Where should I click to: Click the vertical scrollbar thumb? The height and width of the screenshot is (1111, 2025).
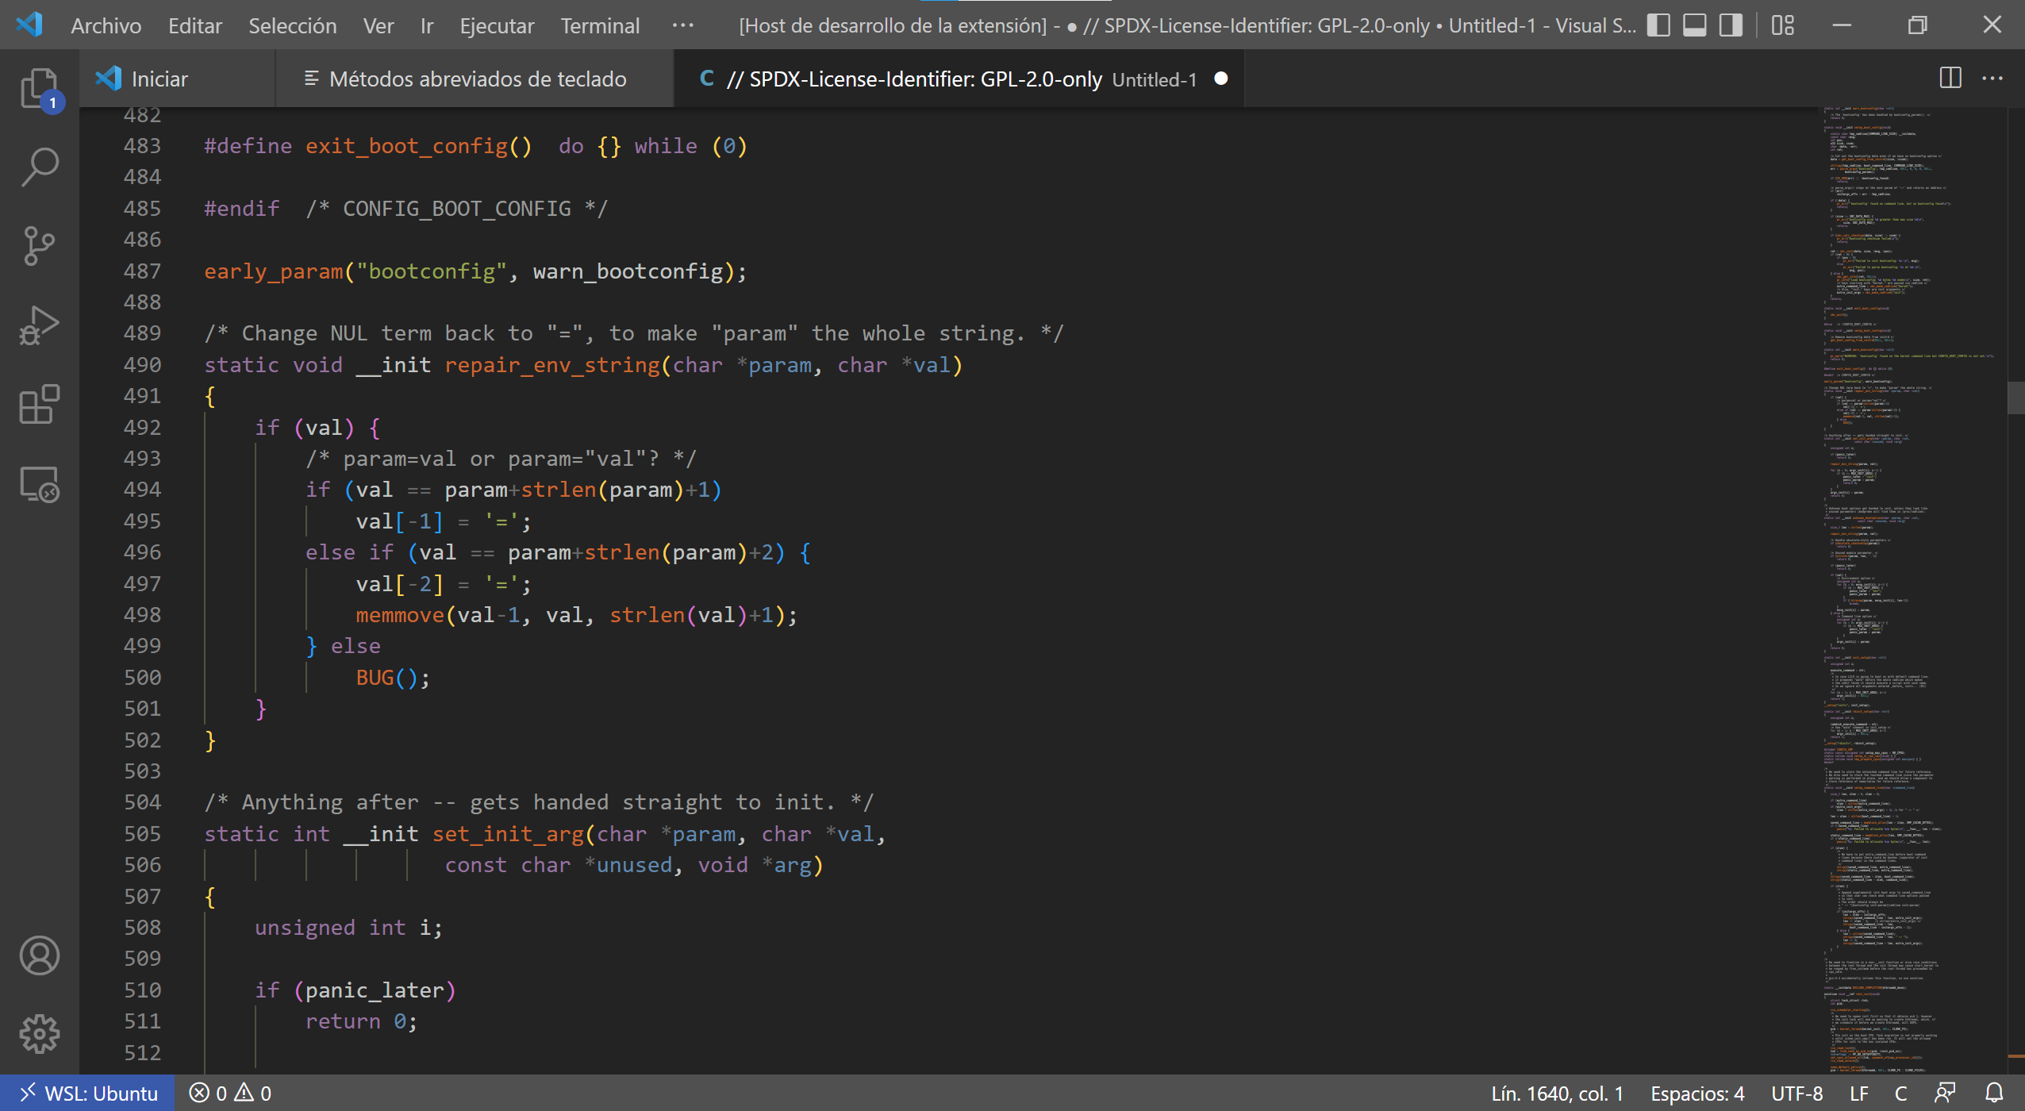click(2015, 398)
